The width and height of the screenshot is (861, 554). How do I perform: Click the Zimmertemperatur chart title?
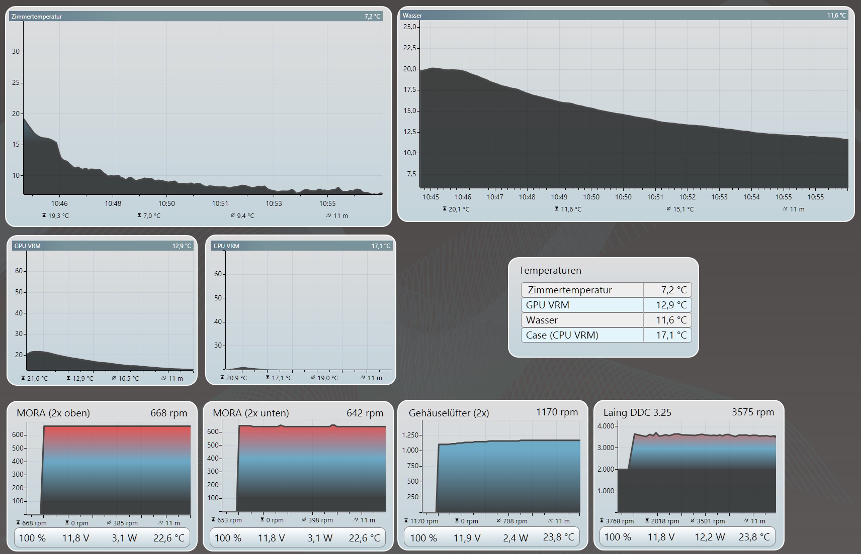[x=37, y=17]
